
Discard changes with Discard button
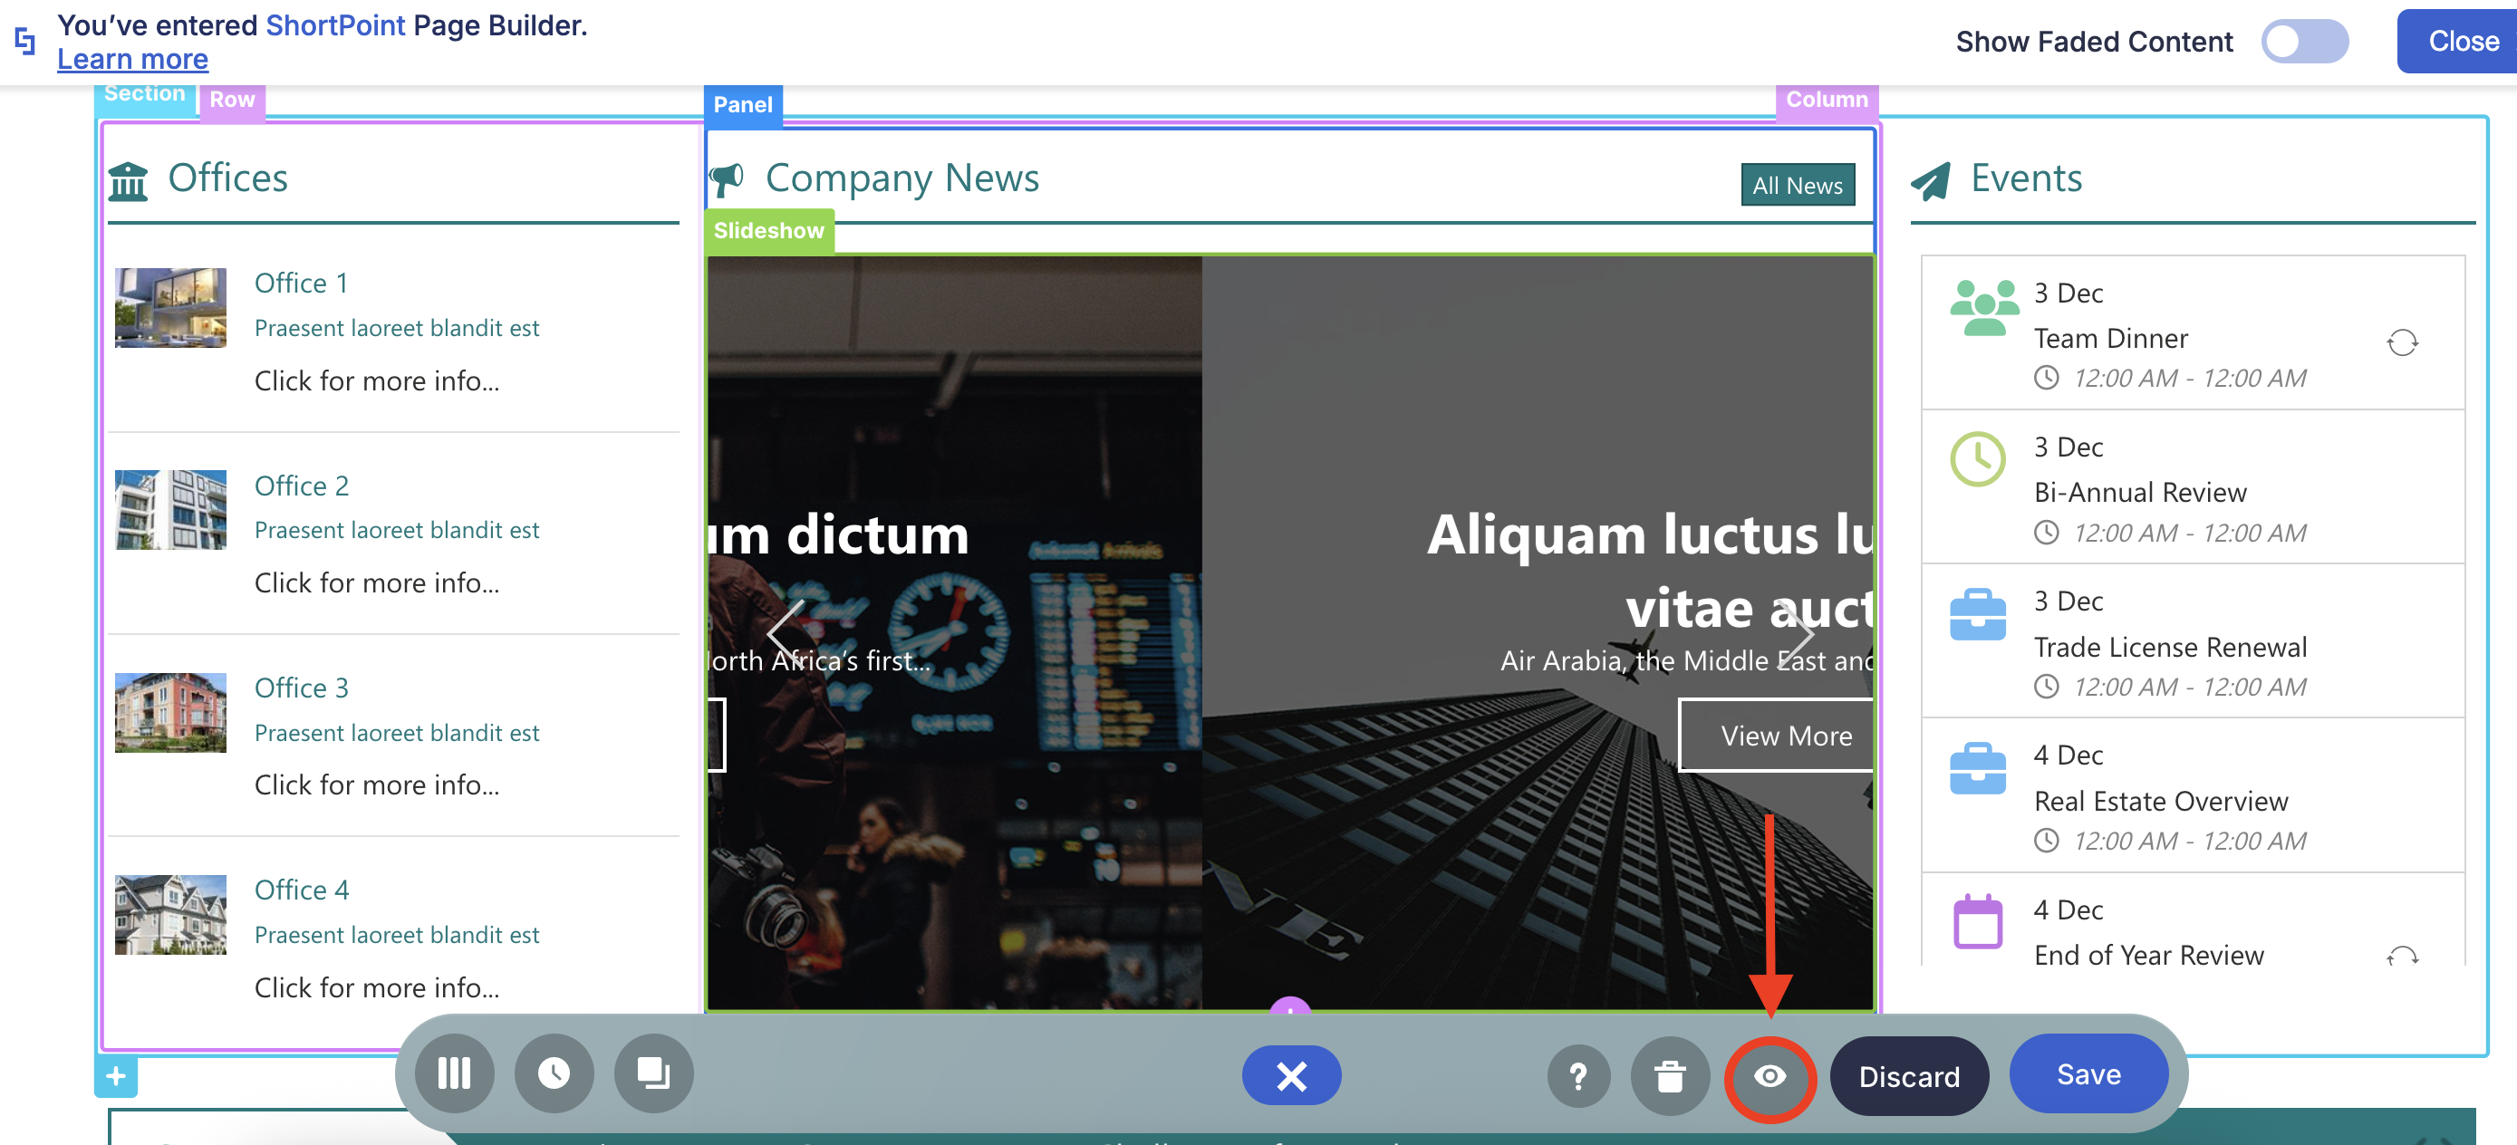coord(1908,1075)
